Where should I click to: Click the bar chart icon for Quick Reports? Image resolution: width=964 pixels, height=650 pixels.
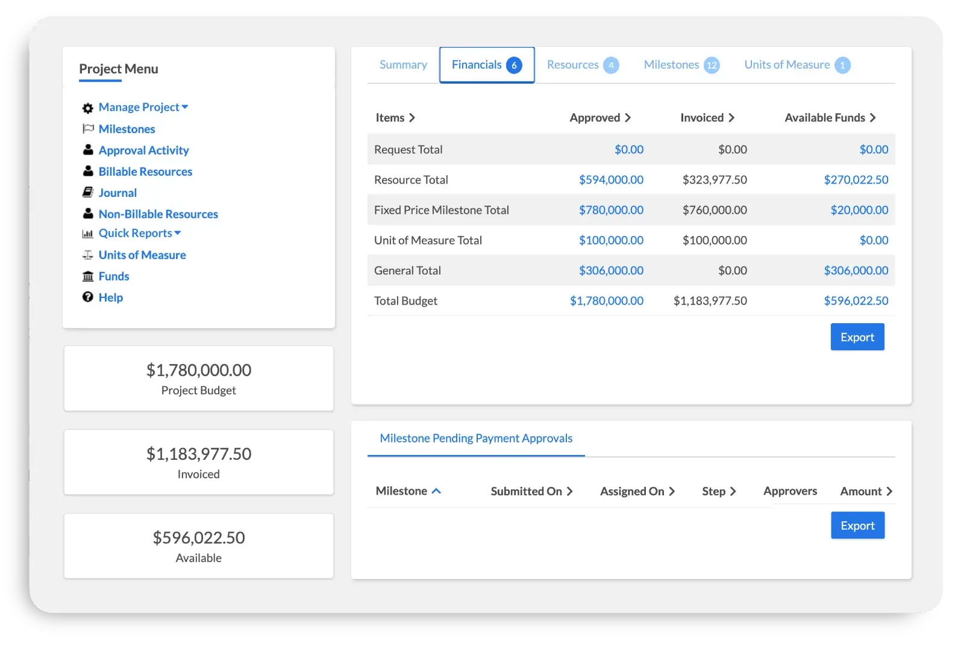point(88,234)
